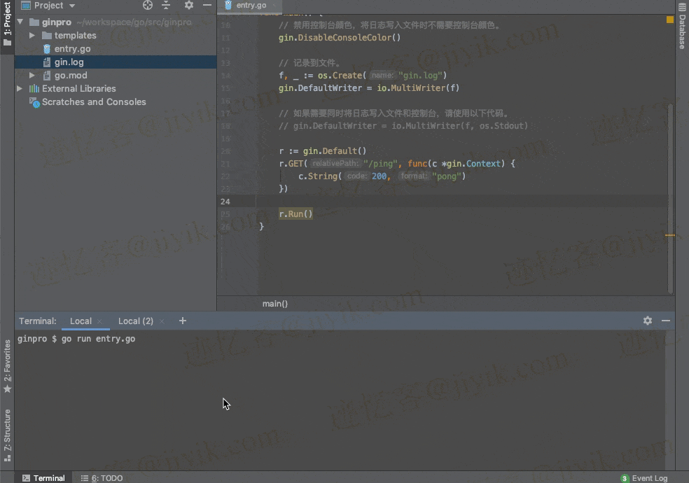
Task: Hide the Terminal panel
Action: (x=666, y=321)
